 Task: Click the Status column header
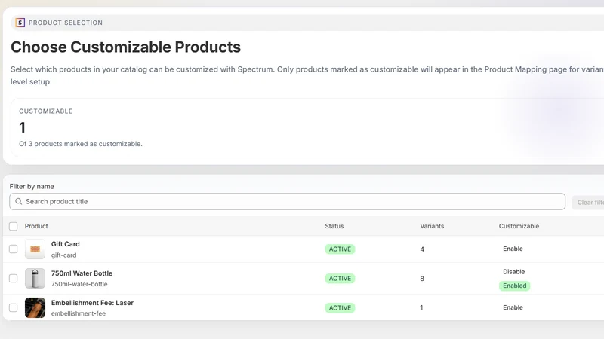pos(334,226)
